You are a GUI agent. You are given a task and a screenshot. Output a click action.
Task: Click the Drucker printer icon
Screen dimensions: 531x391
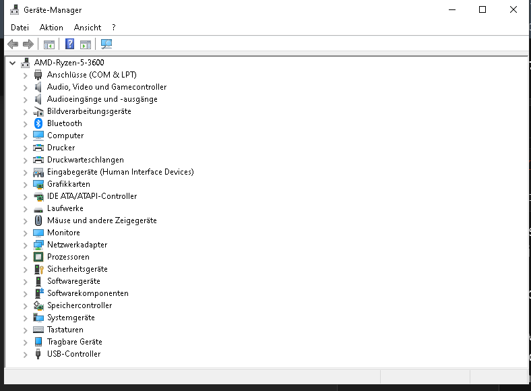(38, 148)
